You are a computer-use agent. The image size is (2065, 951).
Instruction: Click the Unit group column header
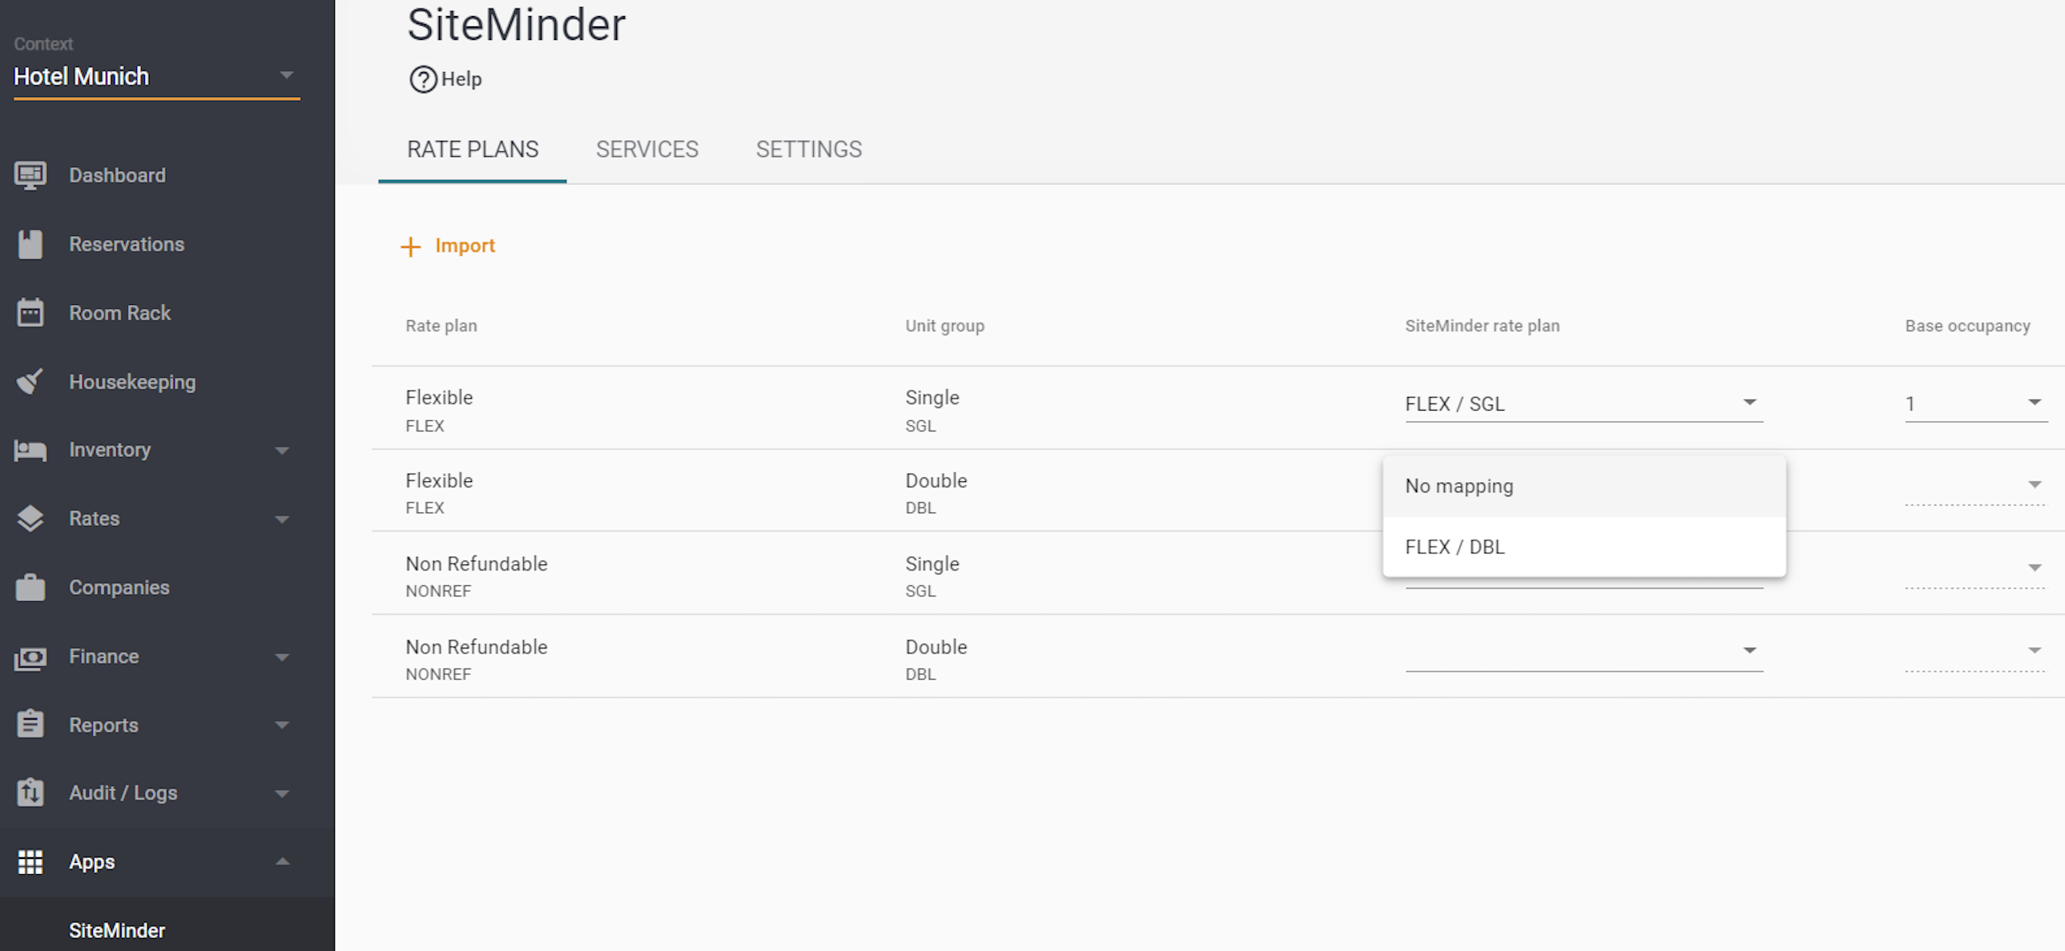tap(944, 326)
